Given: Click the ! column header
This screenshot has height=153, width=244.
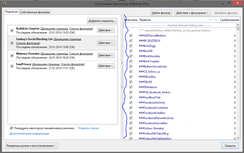Looking at the screenshot, I should tap(216, 20).
